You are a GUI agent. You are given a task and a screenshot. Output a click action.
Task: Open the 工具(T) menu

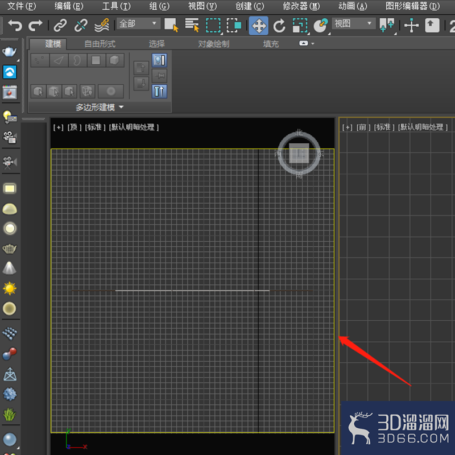pyautogui.click(x=116, y=6)
